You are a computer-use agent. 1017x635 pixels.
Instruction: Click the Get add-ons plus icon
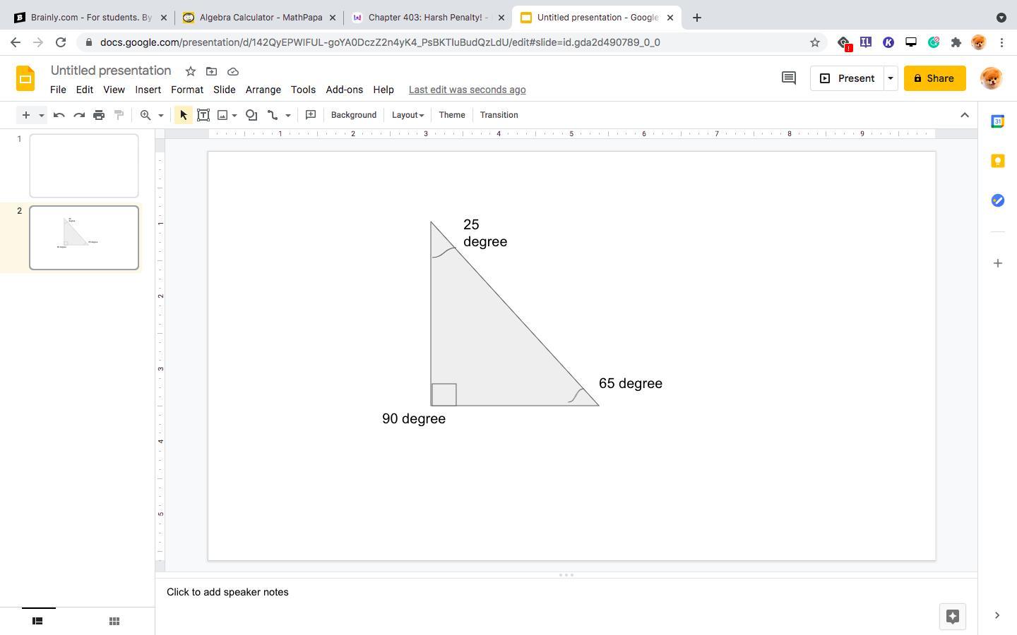(x=998, y=263)
